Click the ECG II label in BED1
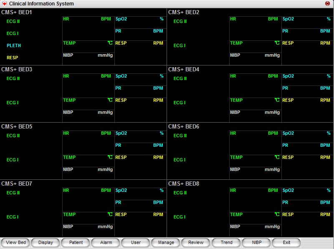 13,22
